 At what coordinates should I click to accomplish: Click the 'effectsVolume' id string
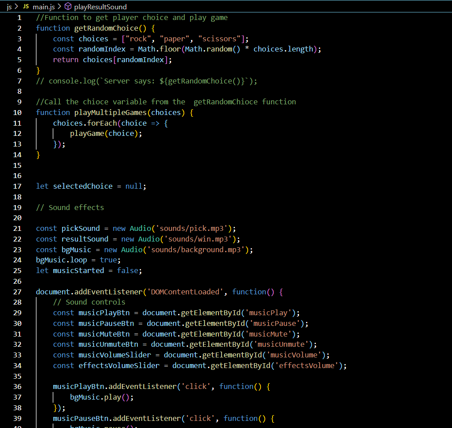pos(307,365)
